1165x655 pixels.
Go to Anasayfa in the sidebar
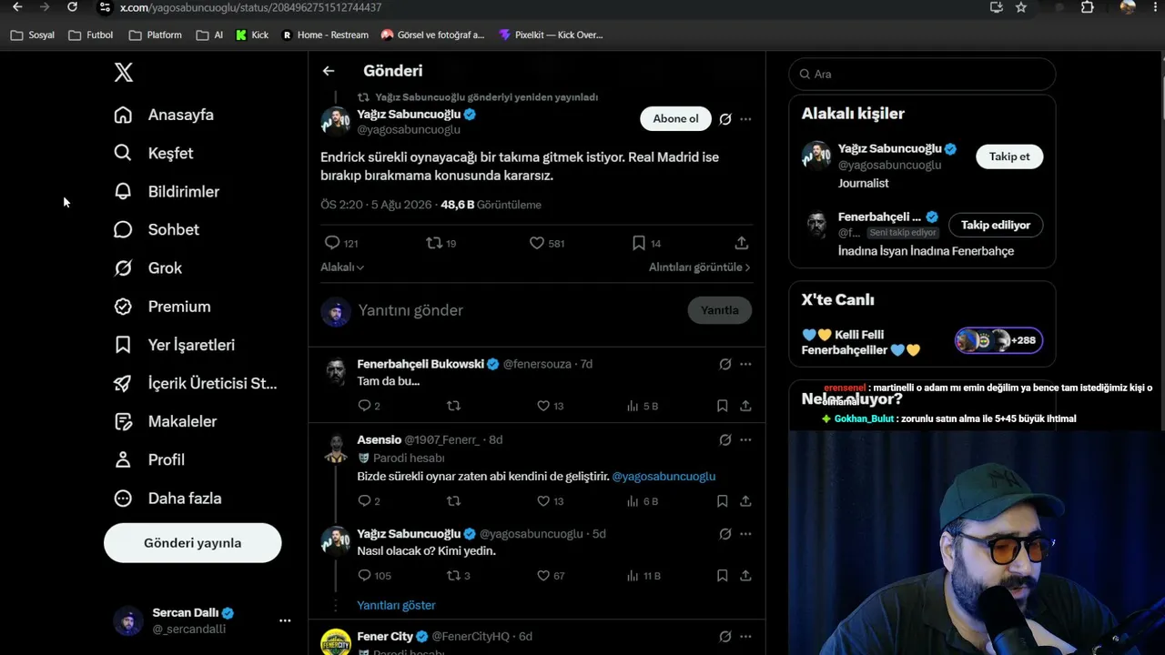pyautogui.click(x=164, y=115)
